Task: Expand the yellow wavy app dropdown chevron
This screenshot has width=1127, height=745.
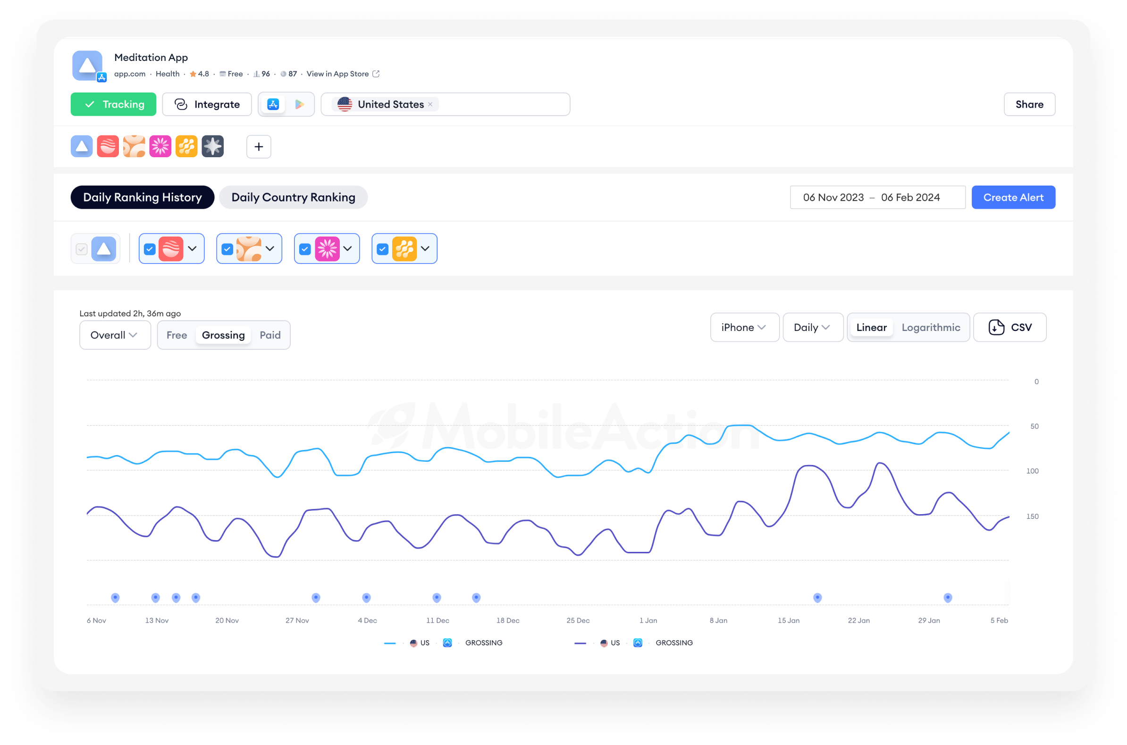Action: click(426, 248)
